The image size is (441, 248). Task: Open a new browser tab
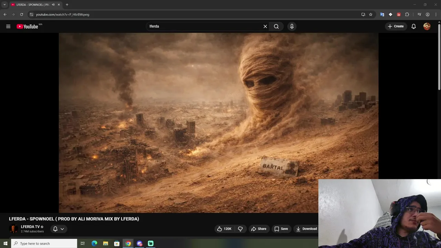pos(67,4)
